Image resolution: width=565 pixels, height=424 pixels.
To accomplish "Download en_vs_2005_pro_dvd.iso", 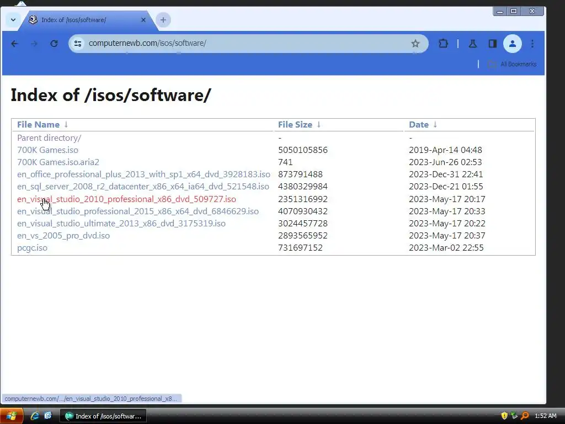I will click(63, 236).
